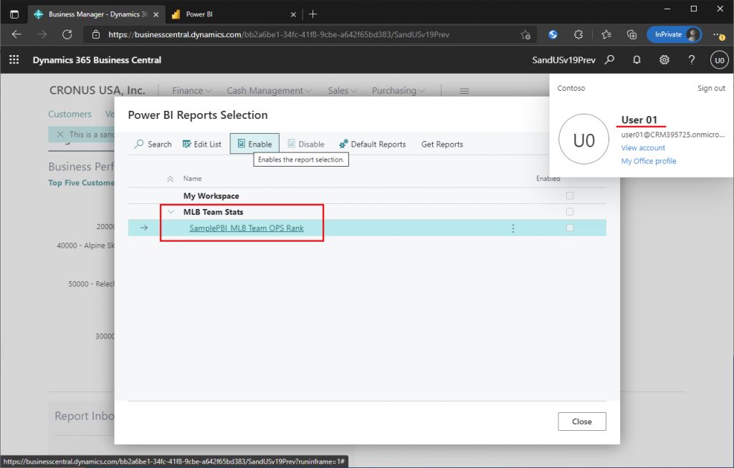
Task: Click the browser address bar URL
Action: coord(279,34)
